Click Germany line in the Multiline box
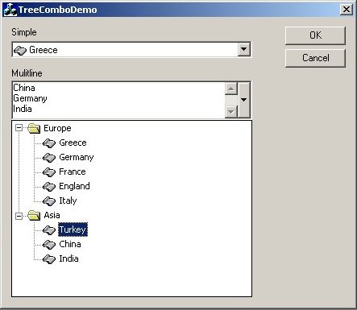 pyautogui.click(x=31, y=98)
